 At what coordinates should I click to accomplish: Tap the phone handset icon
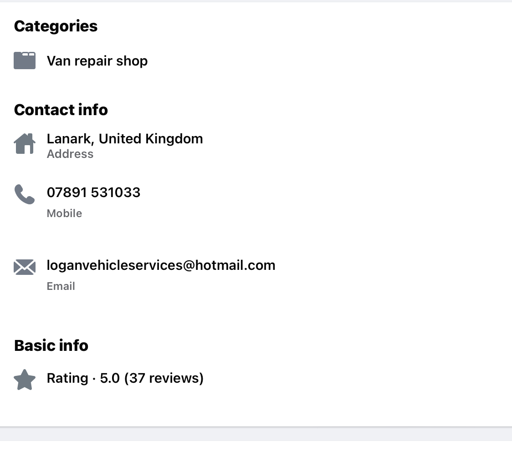tap(25, 194)
